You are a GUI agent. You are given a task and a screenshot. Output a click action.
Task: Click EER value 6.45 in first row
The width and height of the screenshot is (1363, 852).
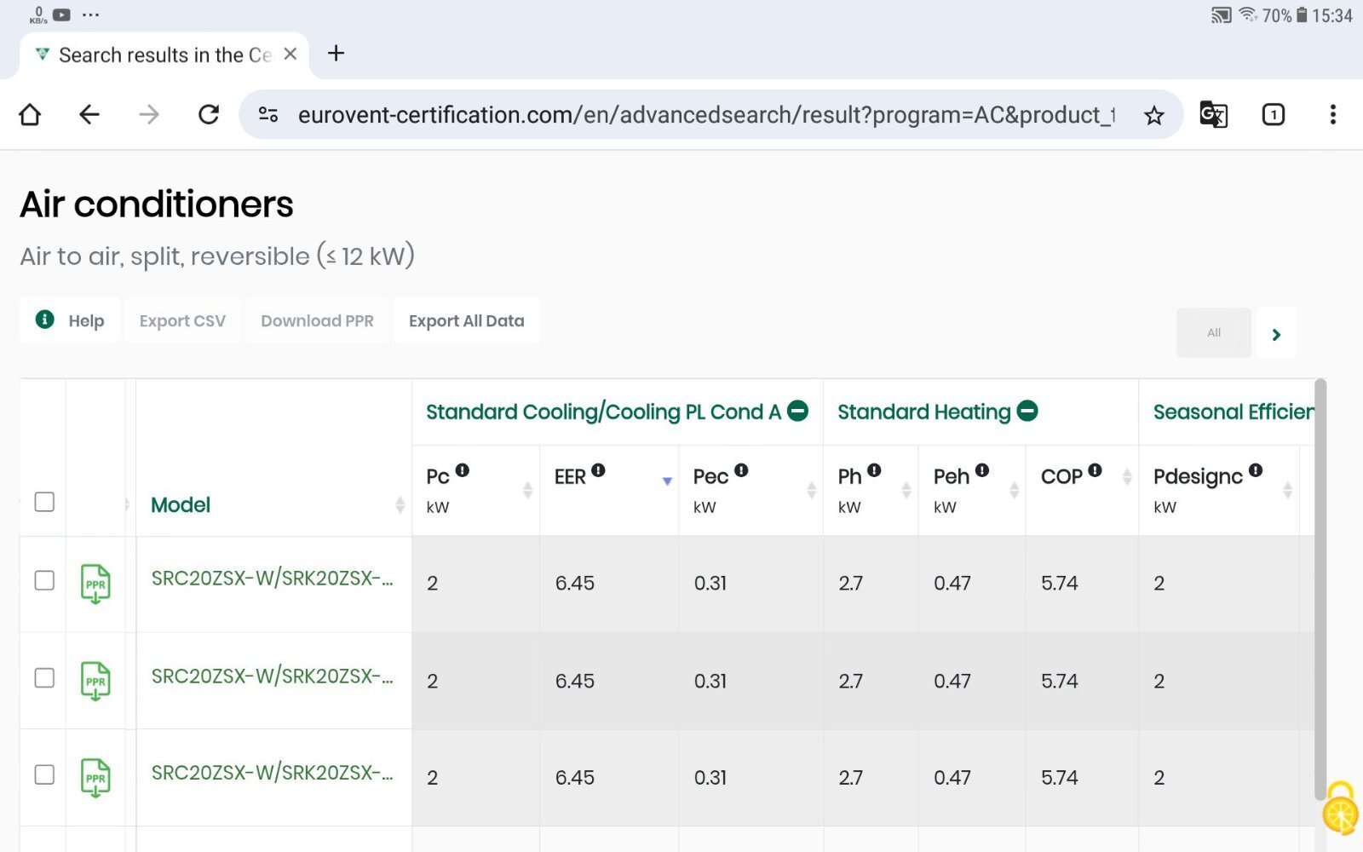pyautogui.click(x=575, y=583)
